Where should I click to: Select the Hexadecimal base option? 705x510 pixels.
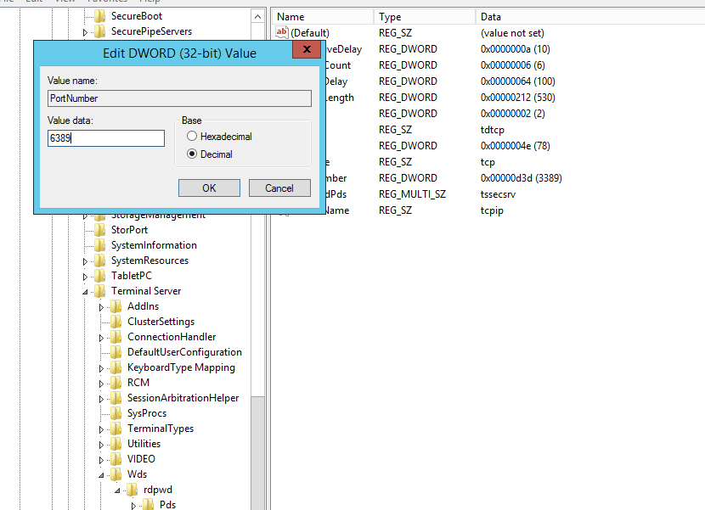(x=192, y=137)
